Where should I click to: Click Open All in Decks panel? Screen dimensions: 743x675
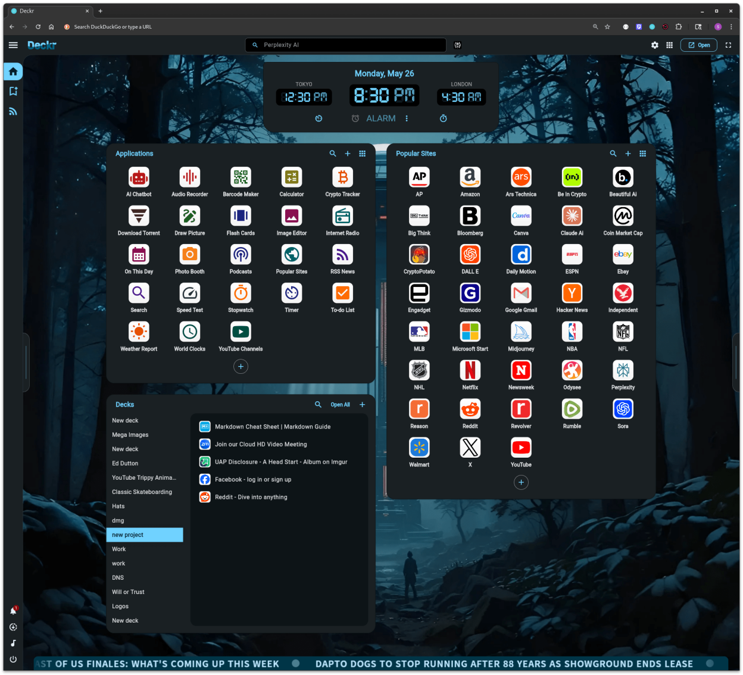(340, 405)
